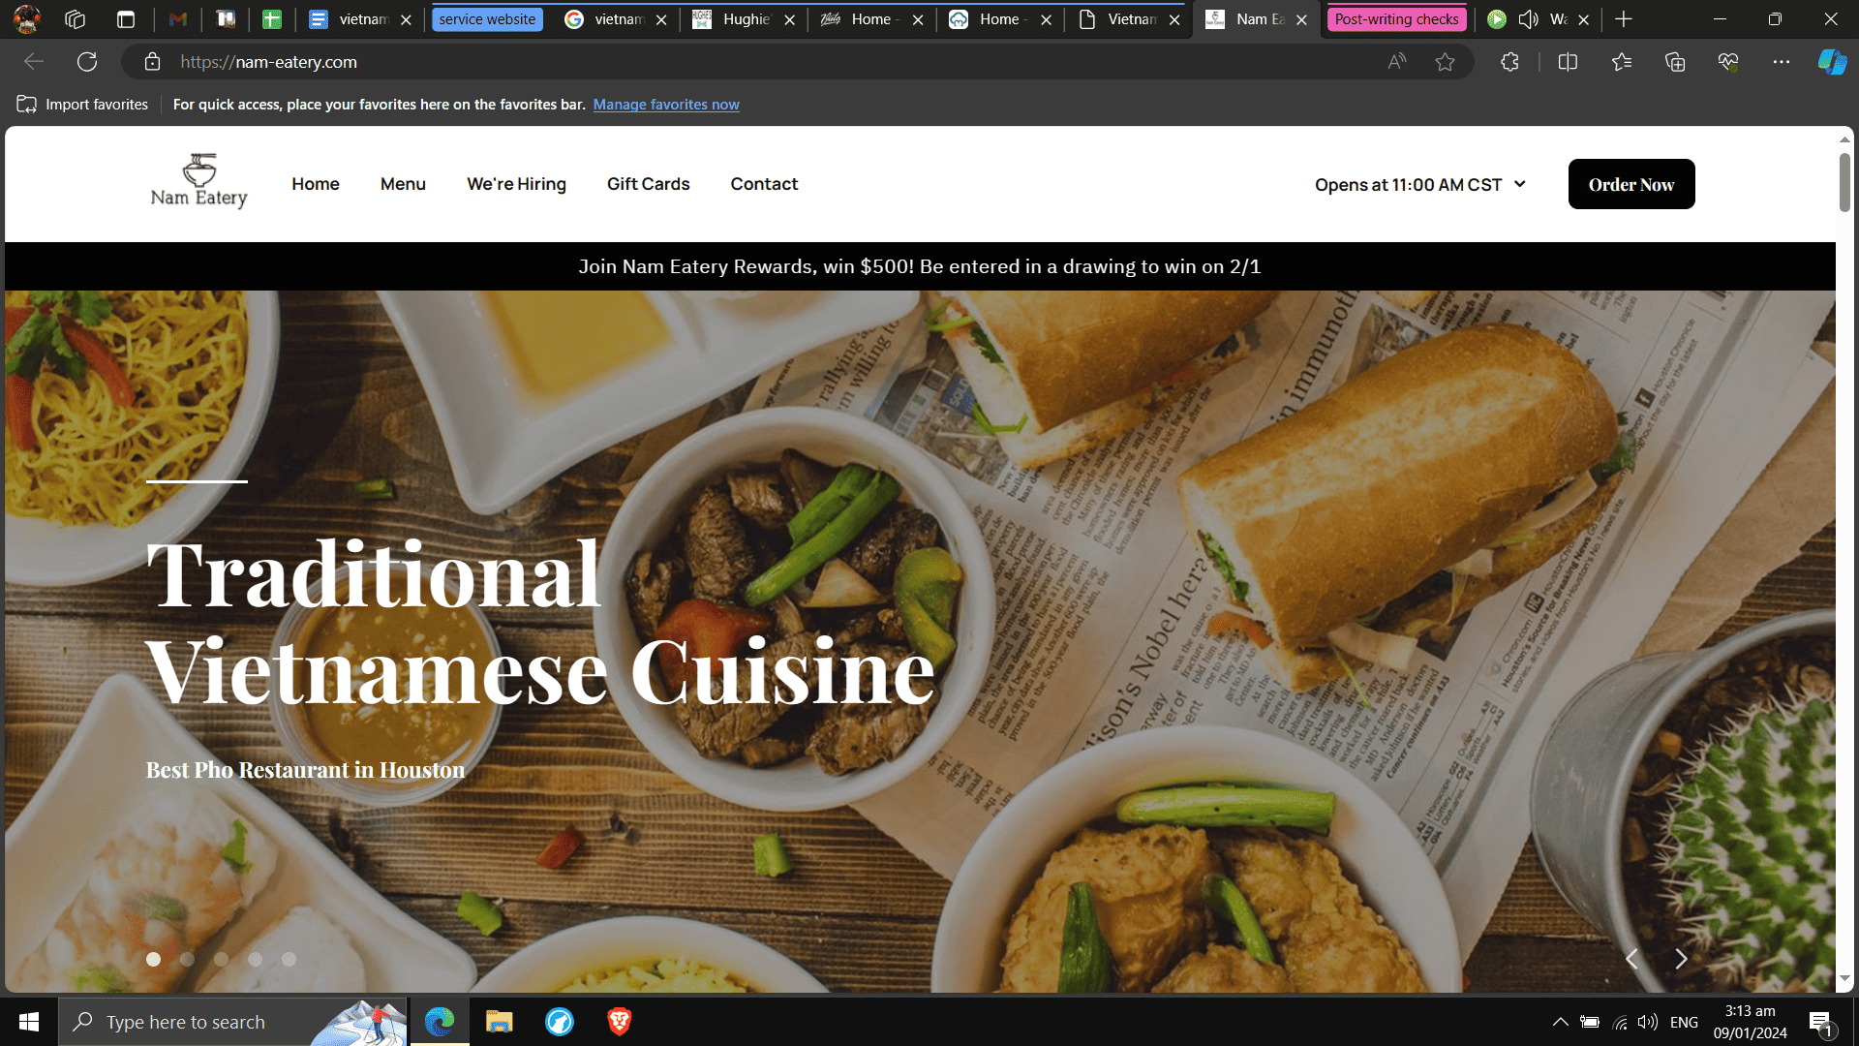Screen dimensions: 1859x1046
Task: Select the second carousel slide dot
Action: 187,959
